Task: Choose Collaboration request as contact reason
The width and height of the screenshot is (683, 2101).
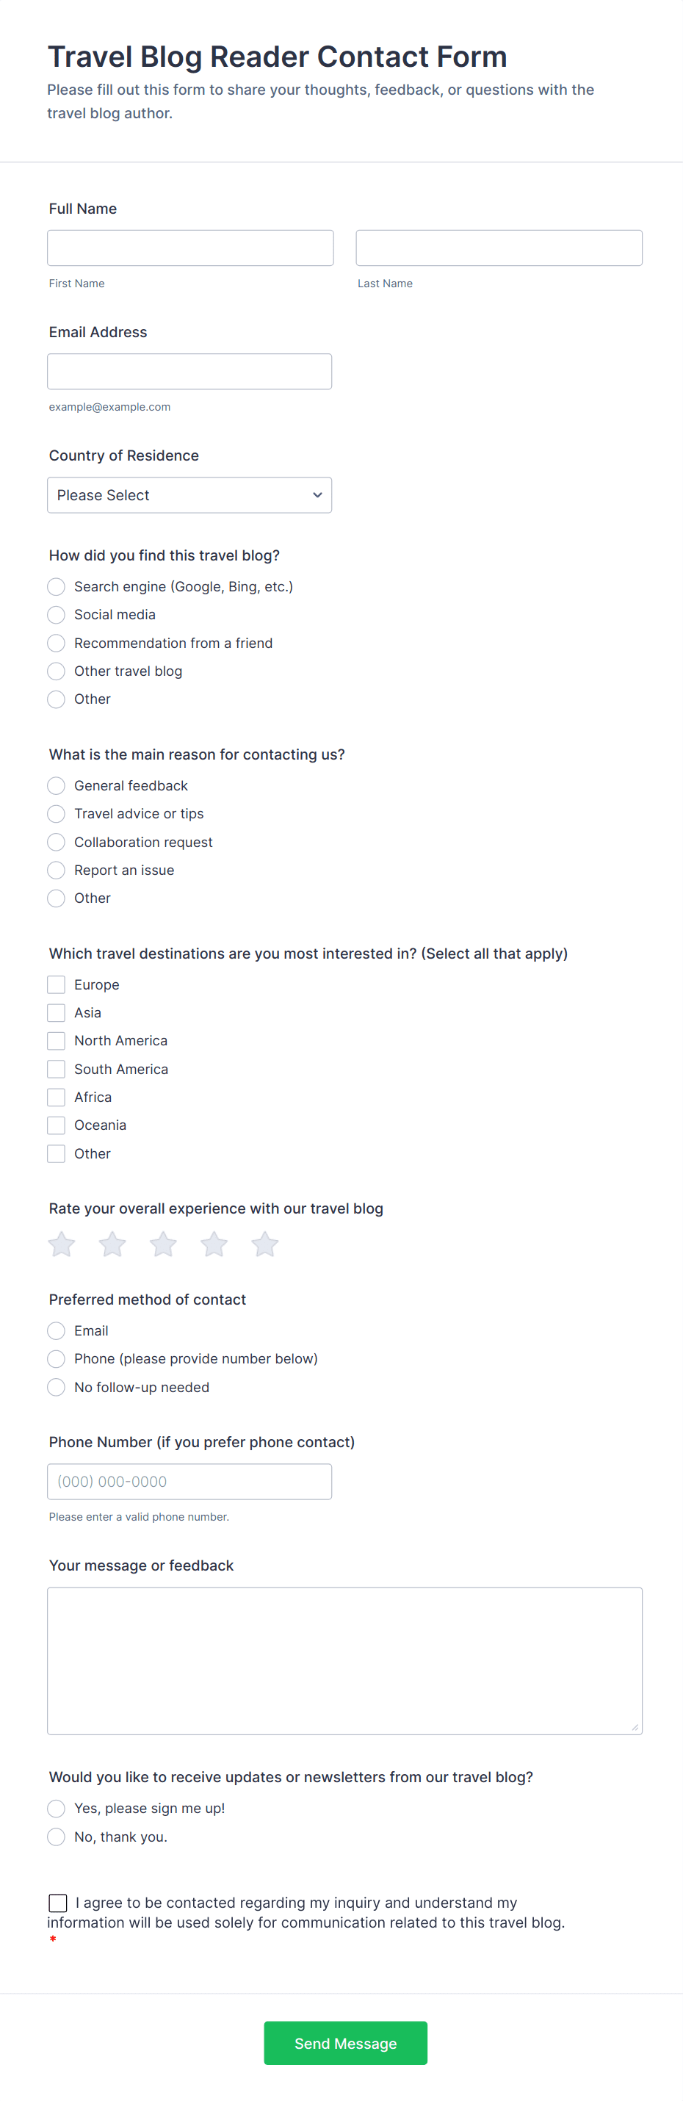Action: pyautogui.click(x=57, y=842)
